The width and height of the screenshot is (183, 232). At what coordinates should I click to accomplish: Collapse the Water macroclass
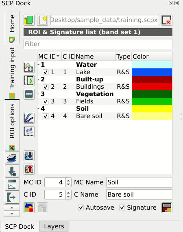pos(39,65)
